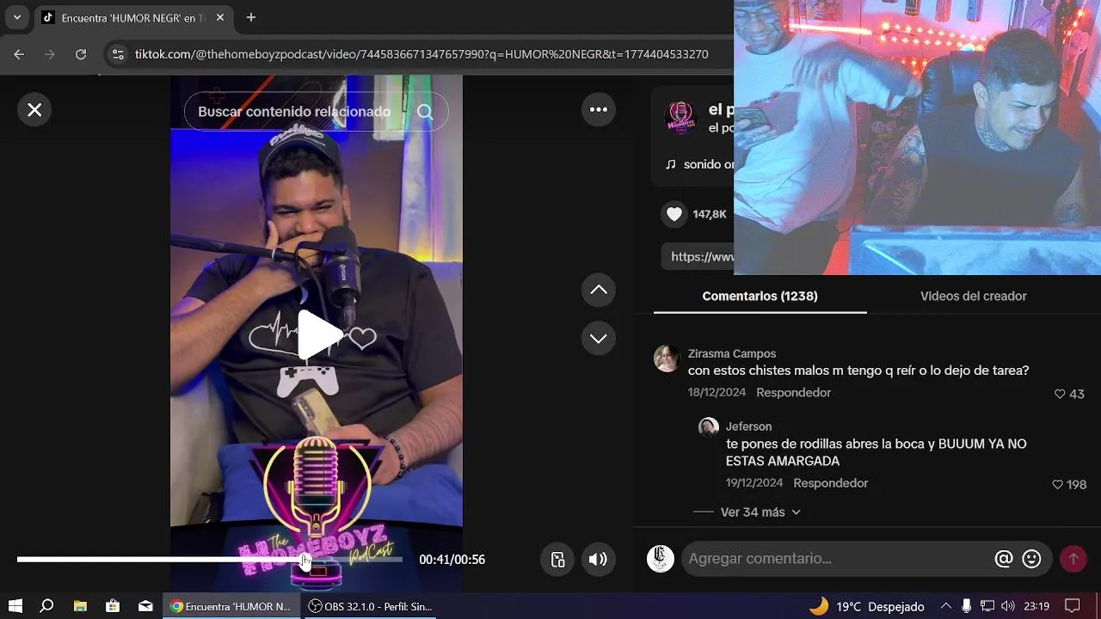This screenshot has height=619, width=1101.
Task: Open the Windows Start menu
Action: click(x=15, y=606)
